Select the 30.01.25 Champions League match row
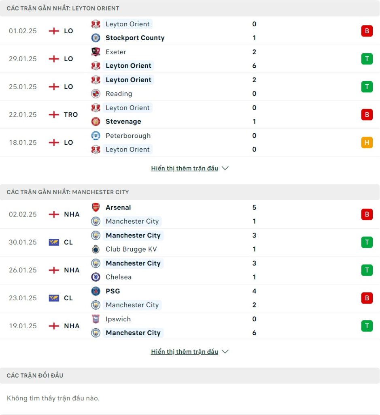The height and width of the screenshot is (415, 380). [190, 242]
